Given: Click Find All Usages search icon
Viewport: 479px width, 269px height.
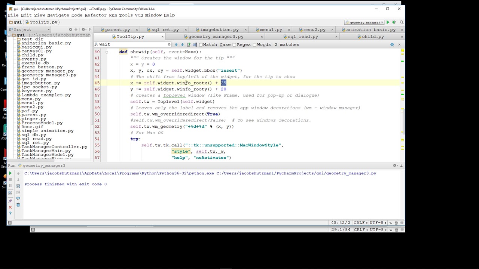Looking at the screenshot, I should coord(188,44).
